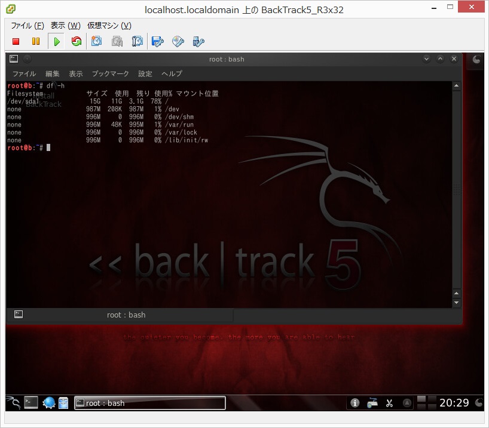Minimize Konsole with the down chevron button
489x428 pixels.
[426, 59]
